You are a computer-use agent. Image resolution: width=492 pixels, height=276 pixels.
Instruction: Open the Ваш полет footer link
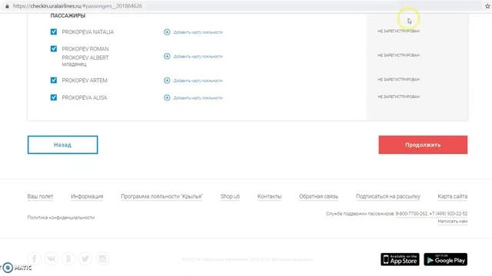click(40, 196)
